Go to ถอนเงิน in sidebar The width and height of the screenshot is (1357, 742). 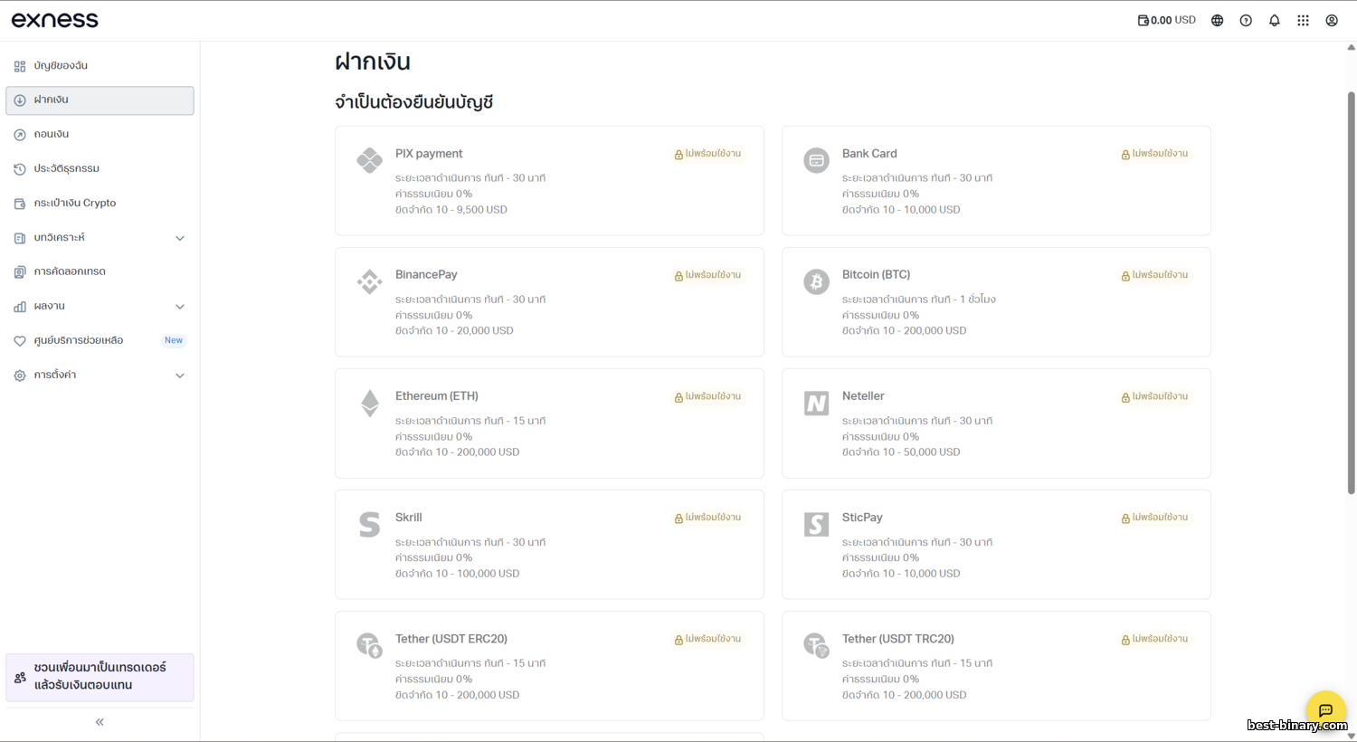tap(52, 134)
